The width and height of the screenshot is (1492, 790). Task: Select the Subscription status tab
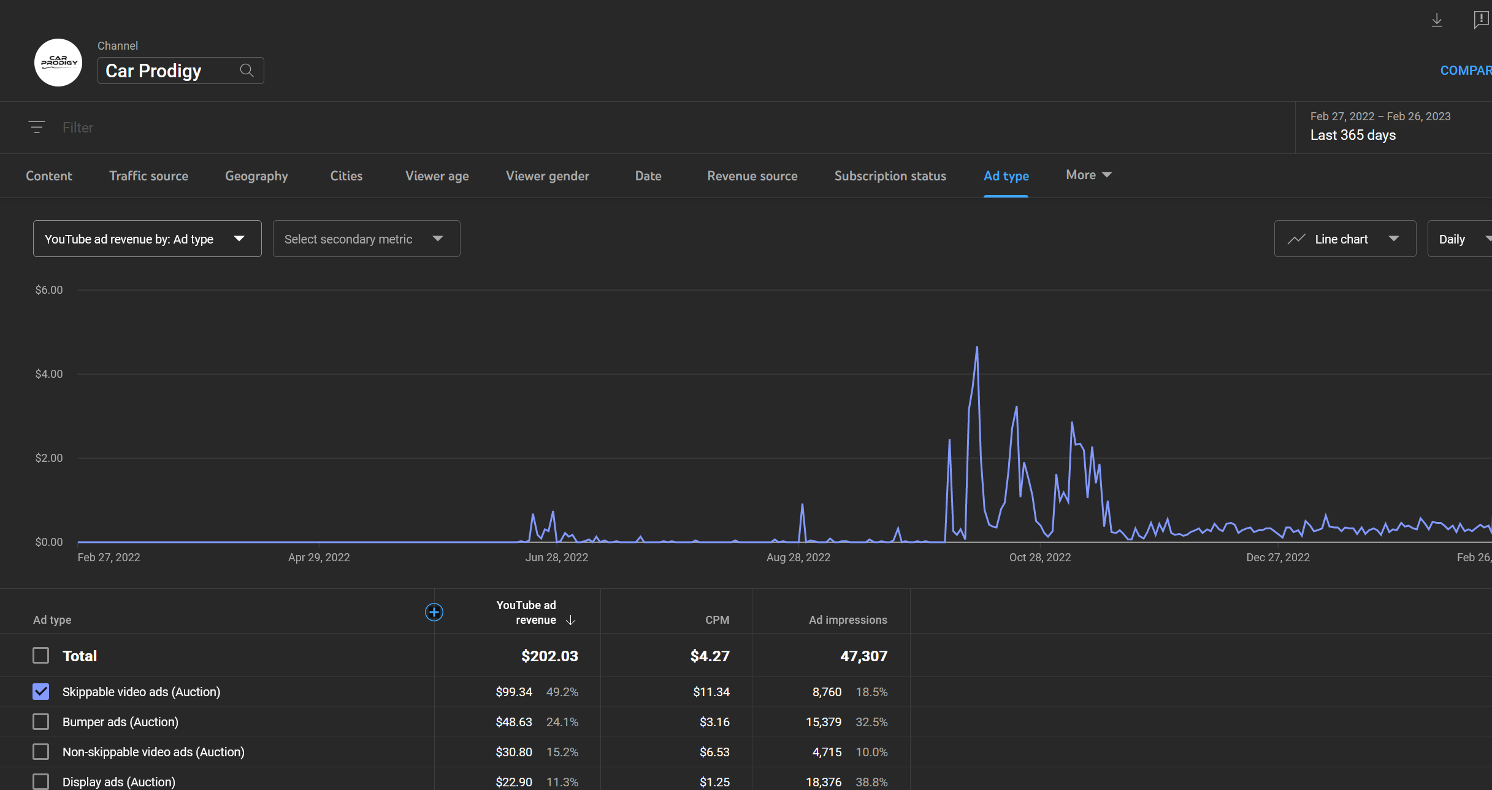(890, 176)
